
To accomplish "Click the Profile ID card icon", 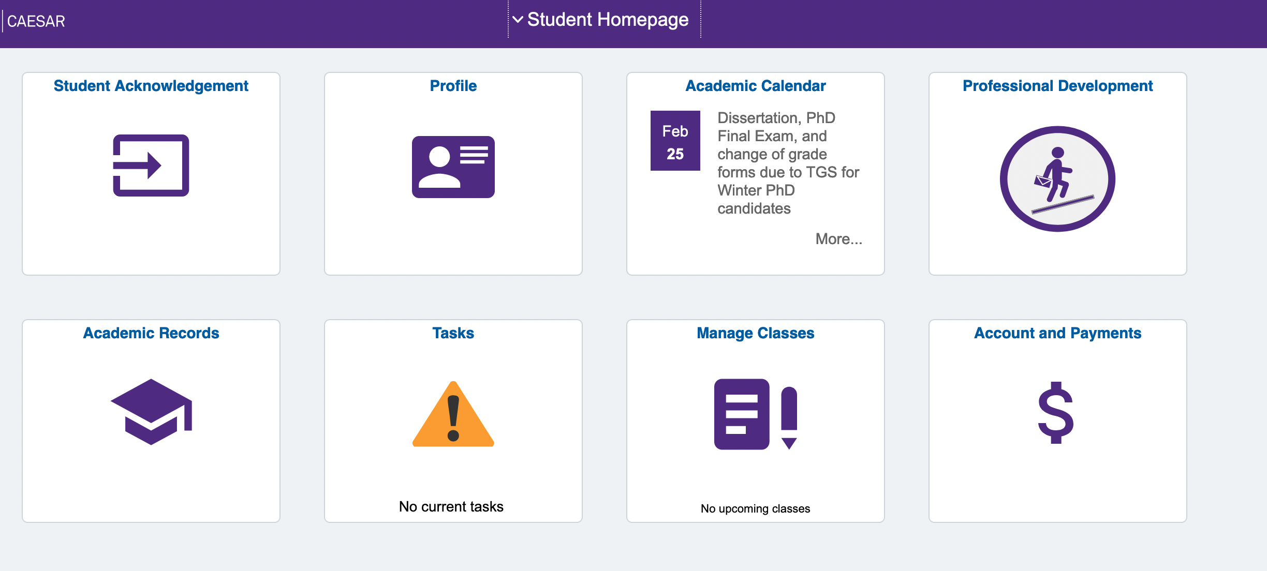I will point(453,167).
